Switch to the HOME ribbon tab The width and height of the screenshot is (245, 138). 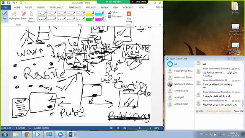(17, 7)
